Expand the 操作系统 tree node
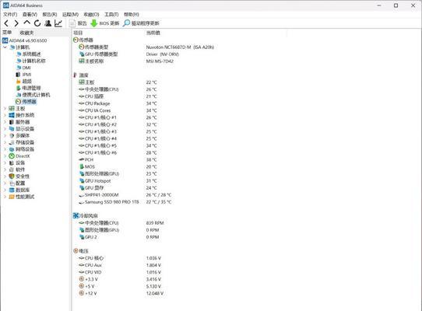This screenshot has width=422, height=311. pyautogui.click(x=5, y=115)
